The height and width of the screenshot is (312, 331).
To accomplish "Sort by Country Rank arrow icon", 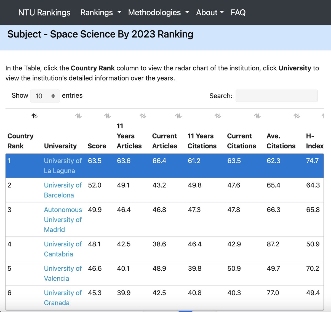I will click(34, 116).
